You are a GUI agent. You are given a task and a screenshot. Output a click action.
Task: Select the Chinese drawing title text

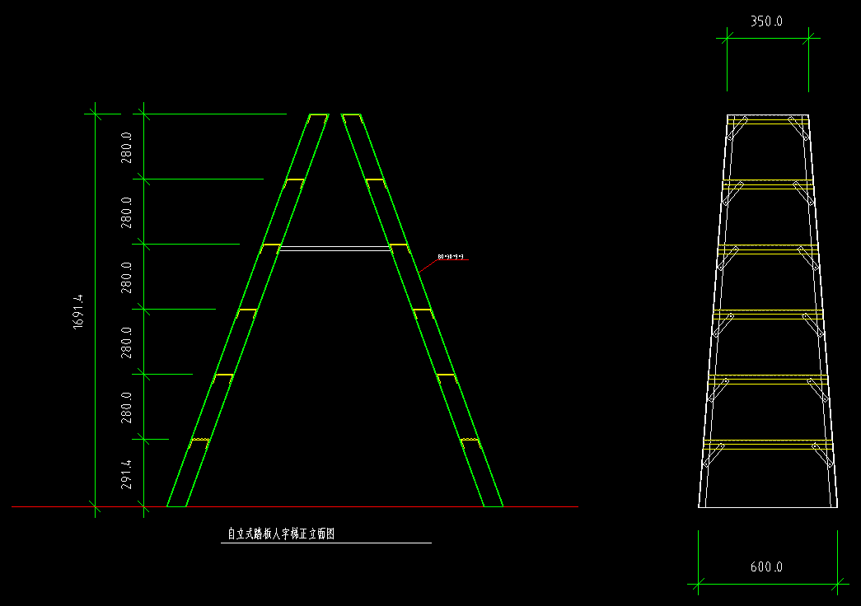coord(281,534)
